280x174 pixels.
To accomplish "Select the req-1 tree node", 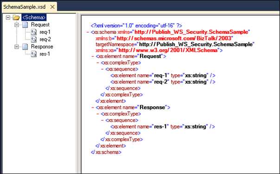I will pyautogui.click(x=45, y=32).
